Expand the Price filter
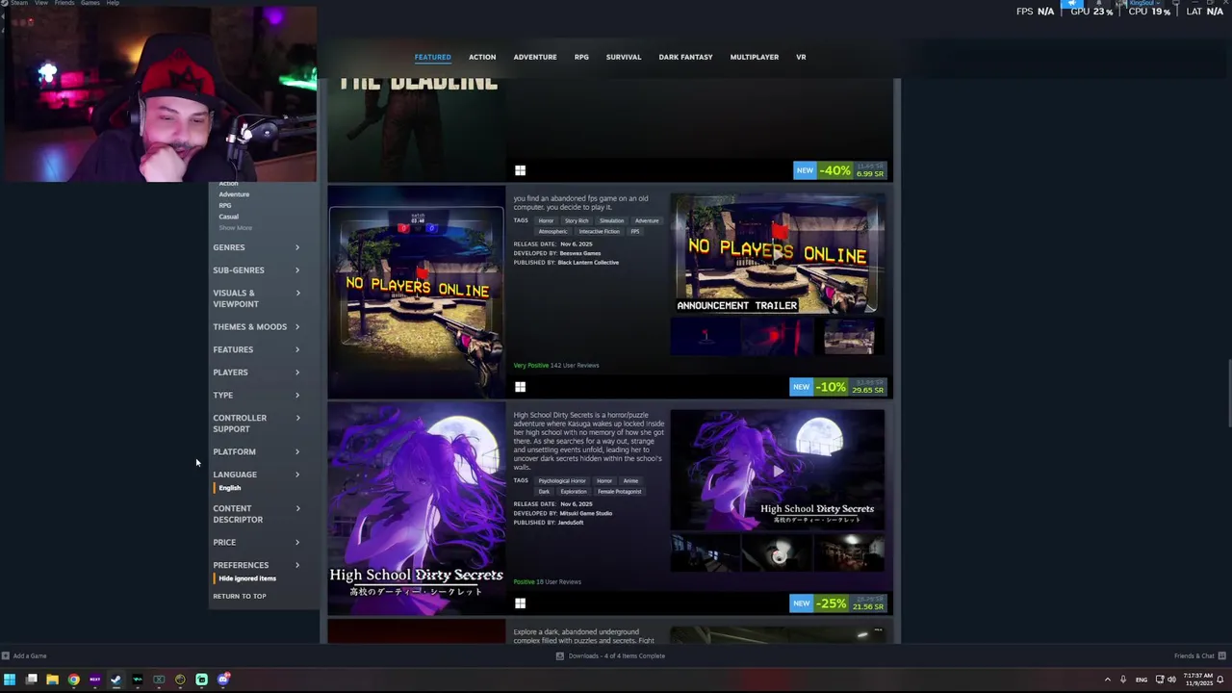 (256, 543)
